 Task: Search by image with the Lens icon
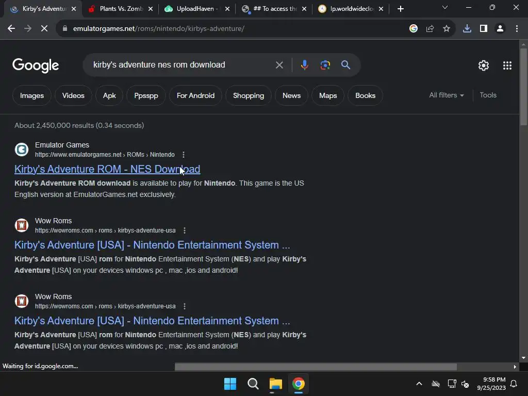(x=325, y=65)
